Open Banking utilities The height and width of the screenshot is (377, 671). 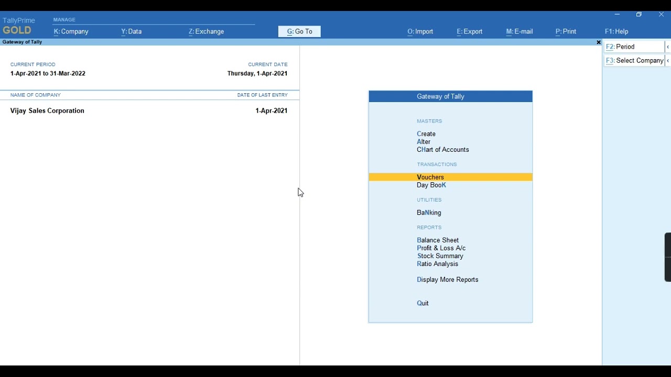(429, 213)
